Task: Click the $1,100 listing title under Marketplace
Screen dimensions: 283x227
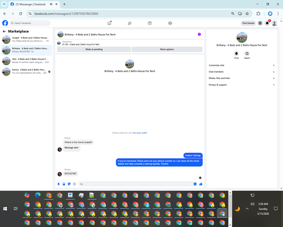Action: tap(81, 44)
